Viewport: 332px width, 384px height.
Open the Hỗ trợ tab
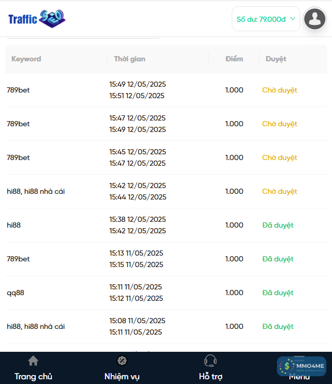(x=210, y=376)
